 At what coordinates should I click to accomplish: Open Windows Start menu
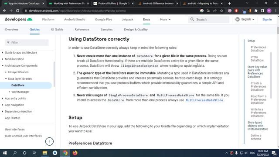(5, 153)
